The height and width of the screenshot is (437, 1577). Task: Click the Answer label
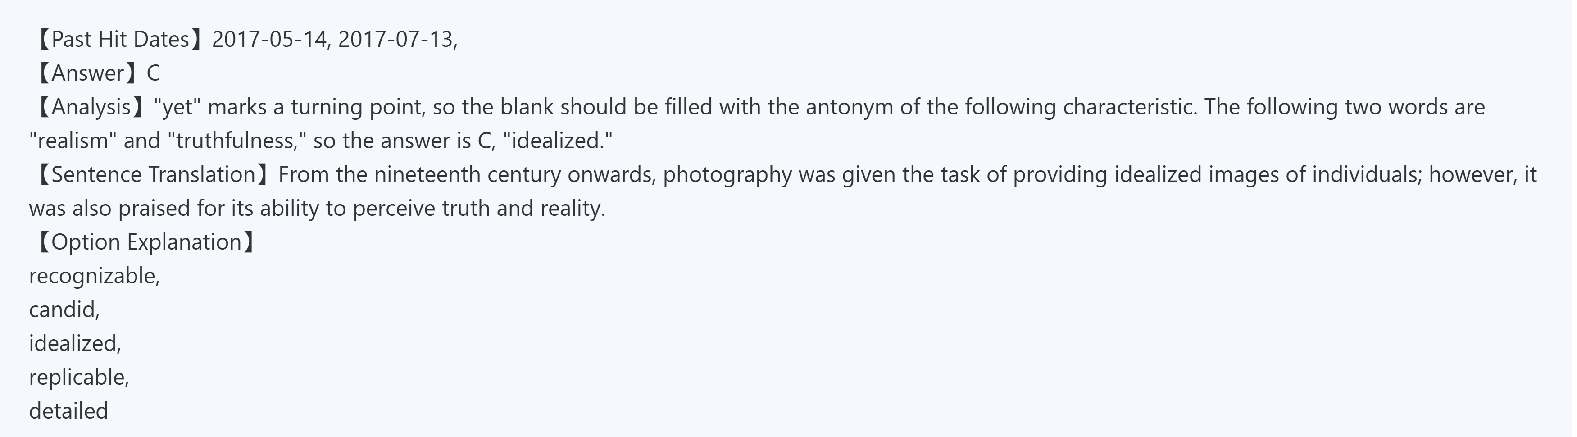88,73
